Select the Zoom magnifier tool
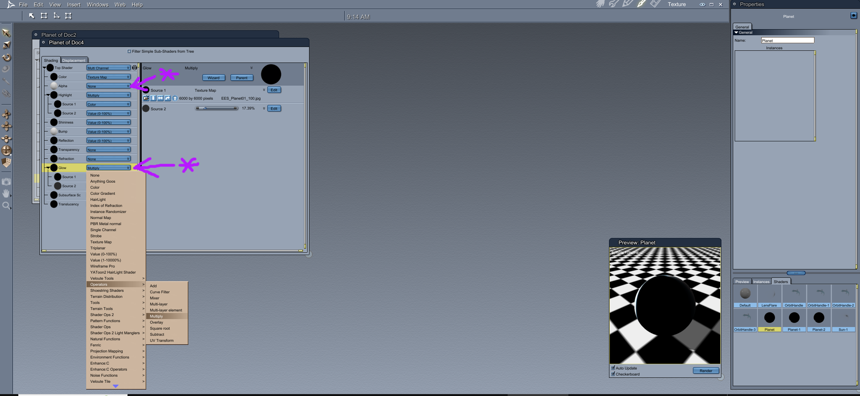The width and height of the screenshot is (860, 396). [x=6, y=206]
